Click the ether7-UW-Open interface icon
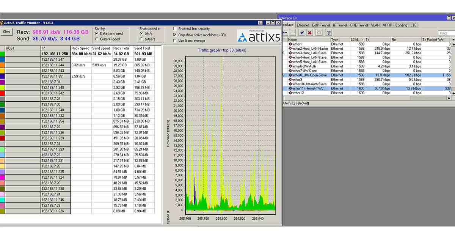Image resolution: width=455 pixels, height=239 pixels. [x=290, y=71]
